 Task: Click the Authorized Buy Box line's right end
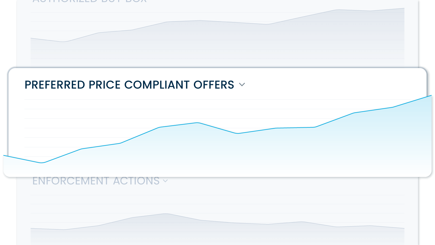[x=404, y=8]
